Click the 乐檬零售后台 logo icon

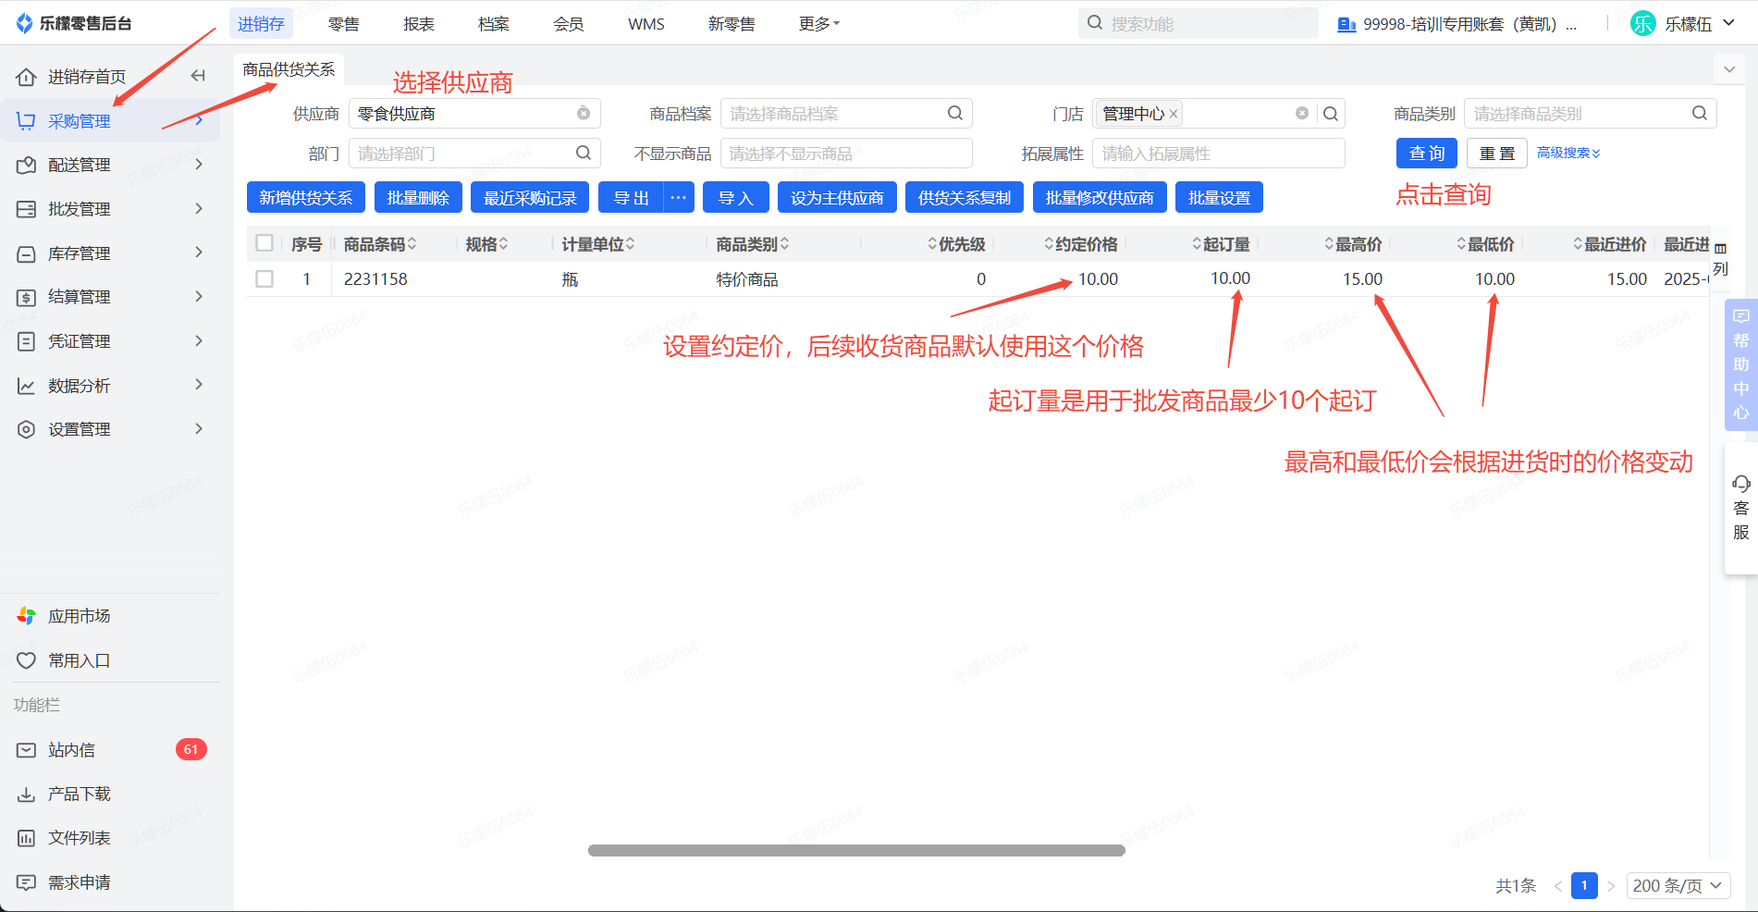tap(24, 24)
